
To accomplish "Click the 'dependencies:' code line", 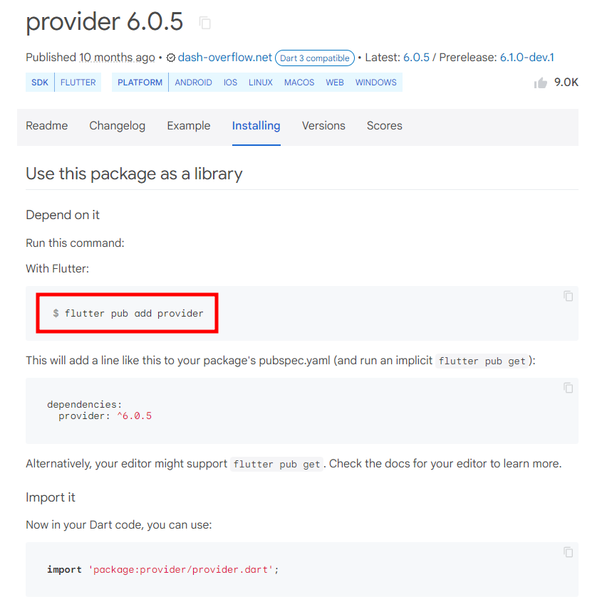I will (x=85, y=404).
